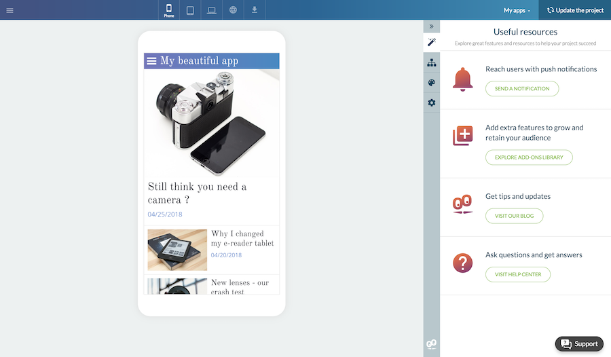Screen dimensions: 611x357
Task: Open the e-reader tablet article thumbnail
Action: tap(177, 250)
